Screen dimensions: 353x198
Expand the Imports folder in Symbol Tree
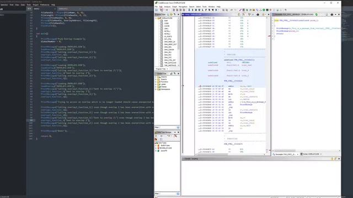point(156,77)
